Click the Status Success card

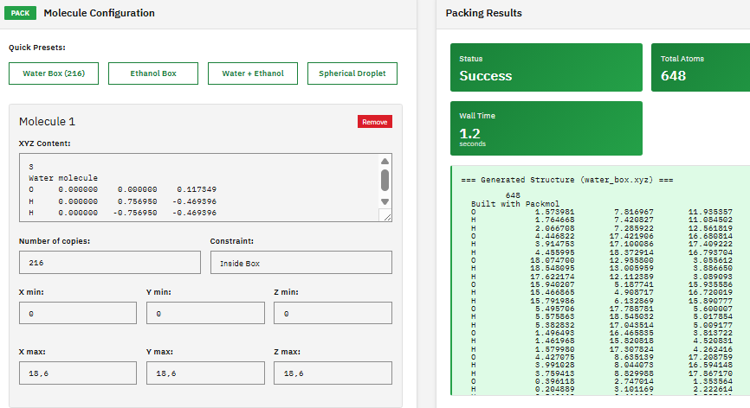545,67
